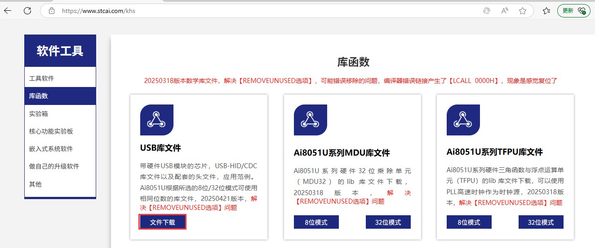Click 文件下载 button for USB库文件
This screenshot has height=248, width=595.
pos(163,222)
